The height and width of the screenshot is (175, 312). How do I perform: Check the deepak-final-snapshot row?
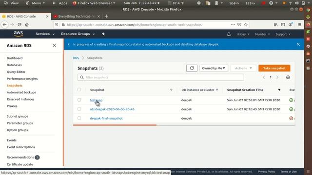pyautogui.click(x=79, y=118)
